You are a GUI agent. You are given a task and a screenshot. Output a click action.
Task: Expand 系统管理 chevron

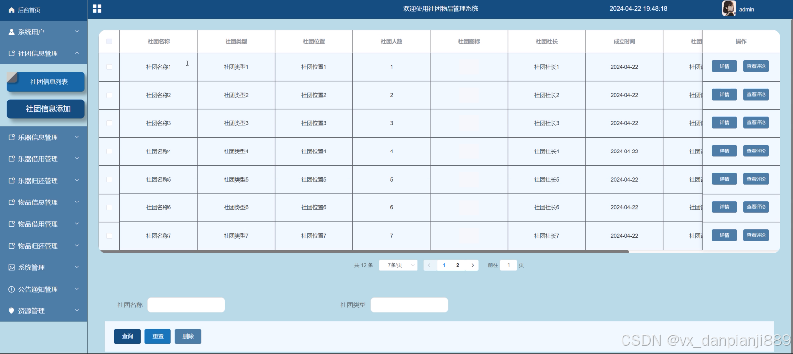[77, 267]
